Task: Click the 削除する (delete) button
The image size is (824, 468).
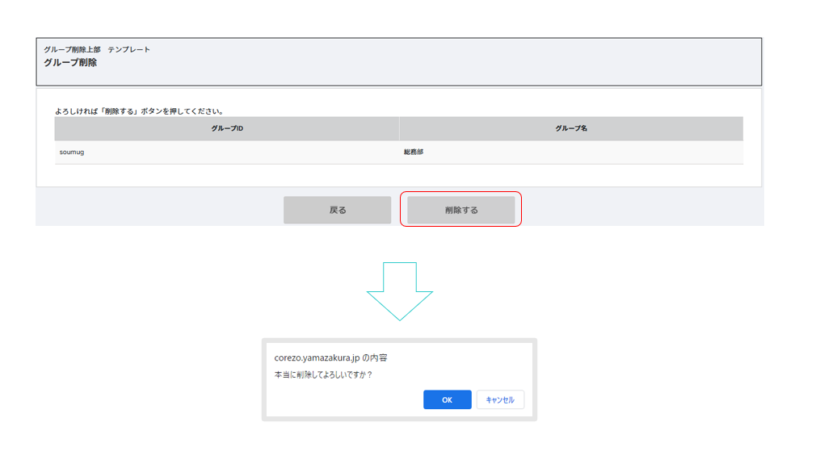Action: point(460,210)
